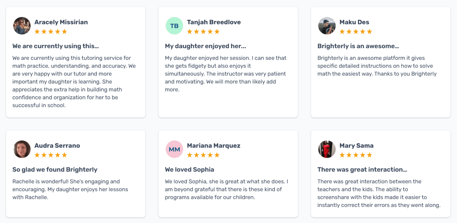Click the MM initials avatar

[x=174, y=149]
